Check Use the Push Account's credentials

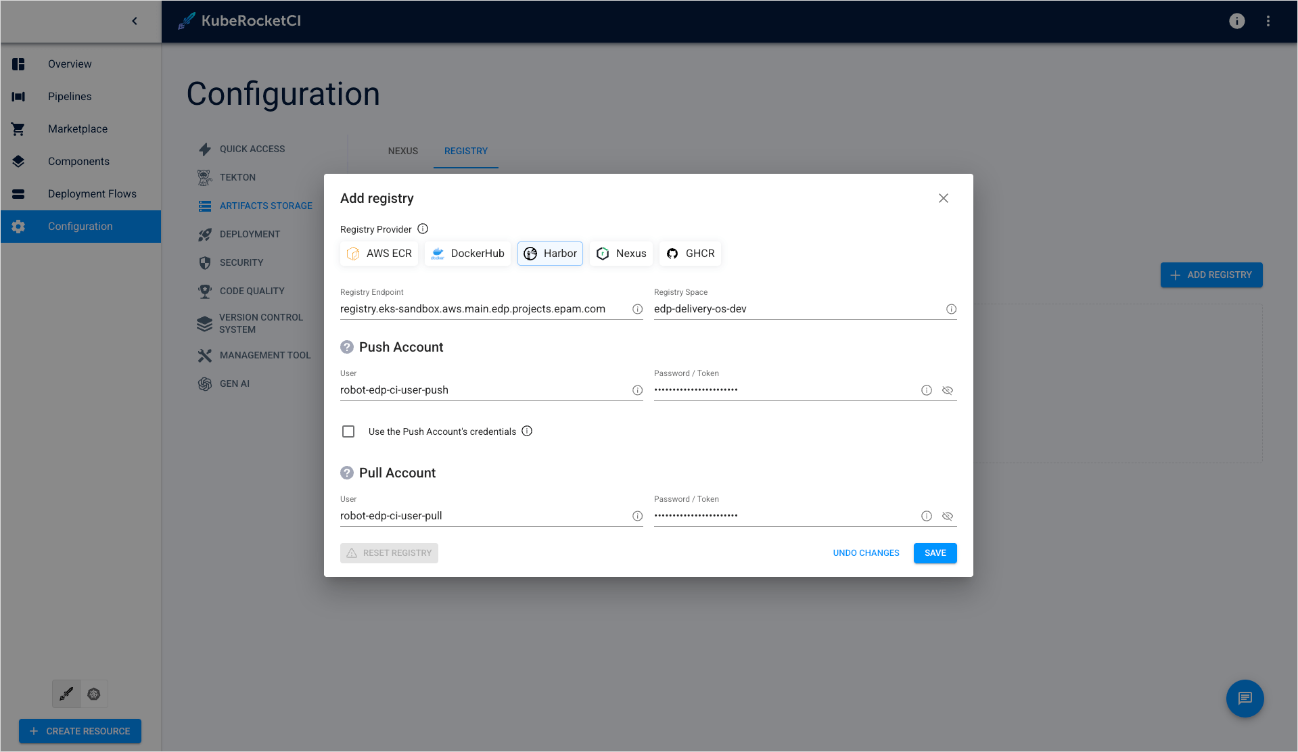click(x=348, y=431)
